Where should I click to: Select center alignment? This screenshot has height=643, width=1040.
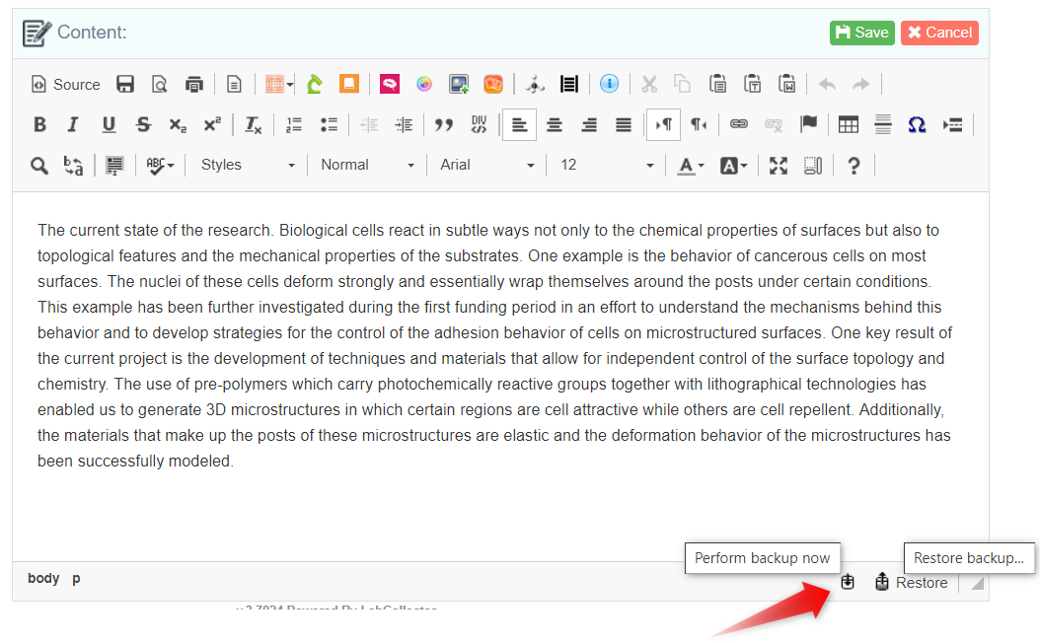click(x=555, y=124)
